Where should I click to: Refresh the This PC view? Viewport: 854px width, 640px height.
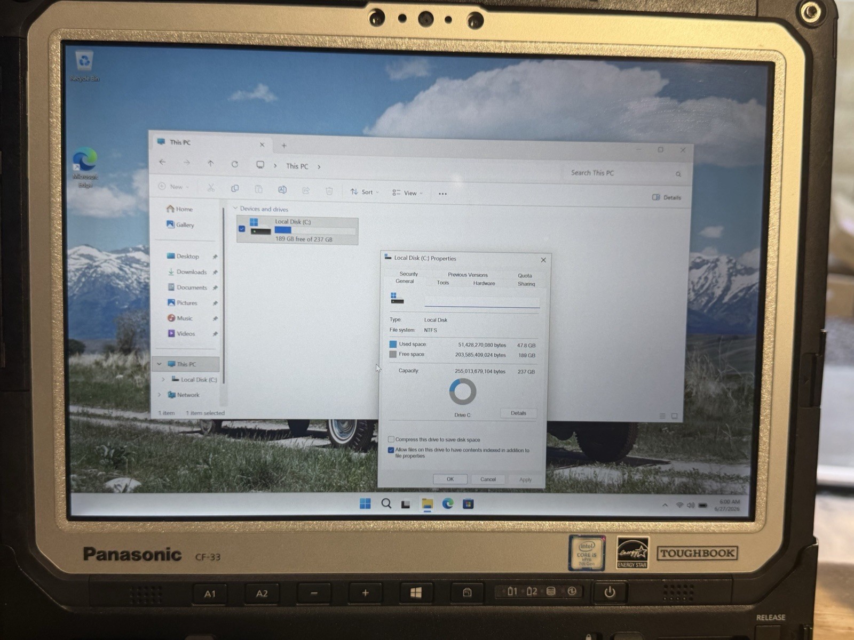(x=234, y=164)
